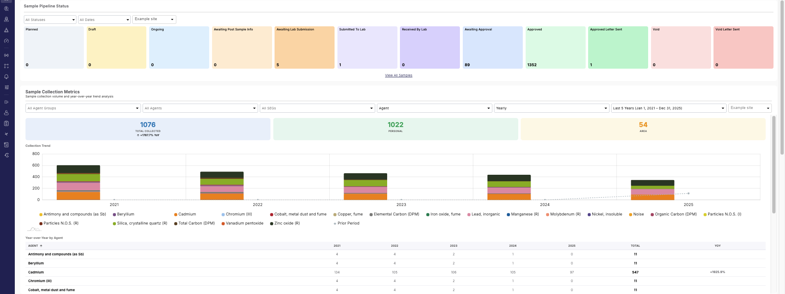Image resolution: width=785 pixels, height=294 pixels.
Task: Open the connected nodes workflow sidebar icon
Action: pos(6,66)
